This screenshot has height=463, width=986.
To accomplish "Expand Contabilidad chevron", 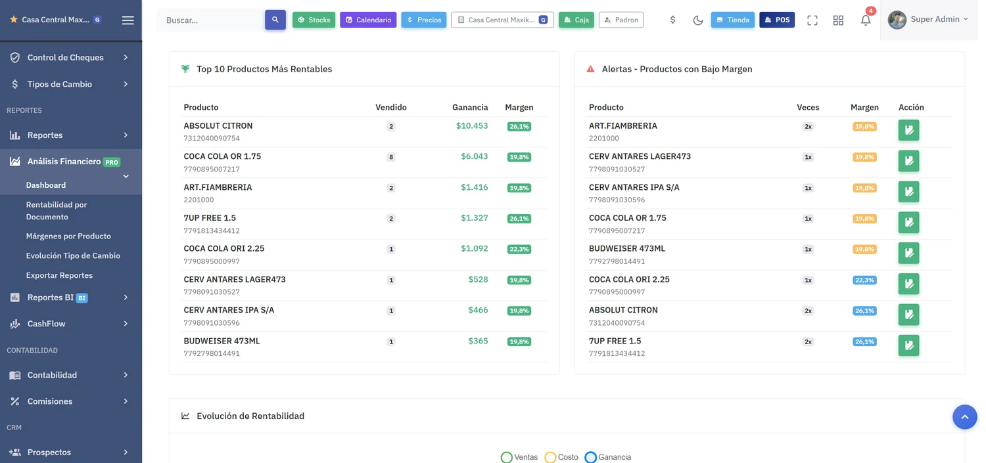I will click(126, 375).
